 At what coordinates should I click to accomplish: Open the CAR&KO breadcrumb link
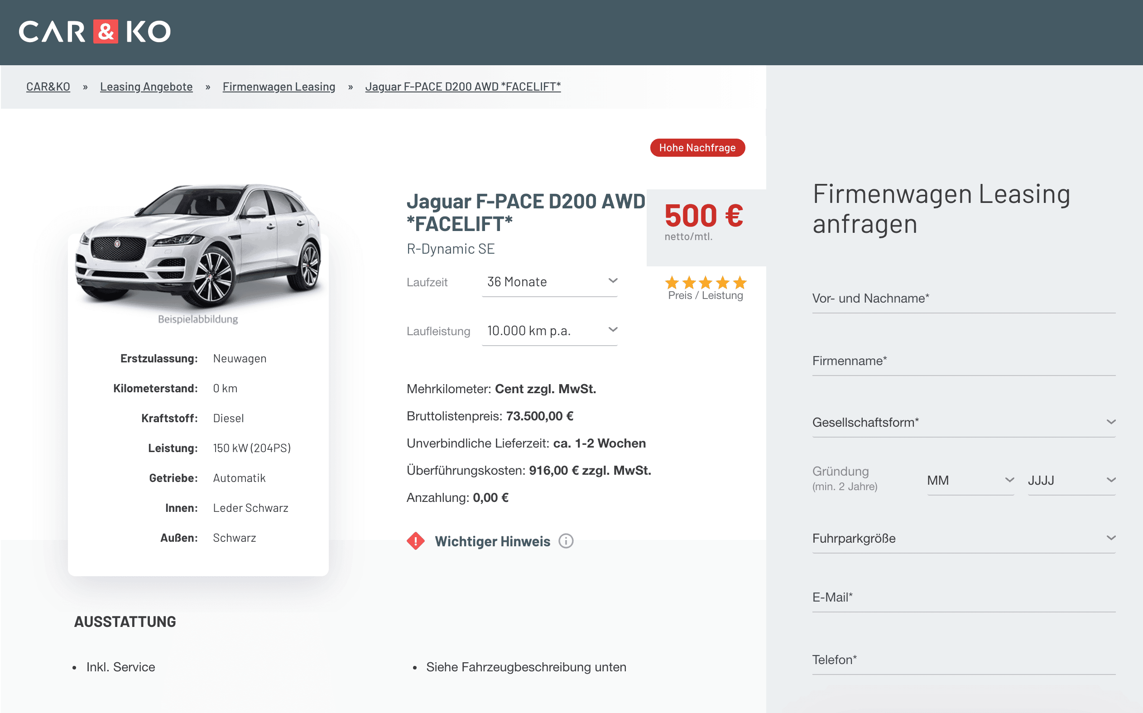[x=48, y=87]
